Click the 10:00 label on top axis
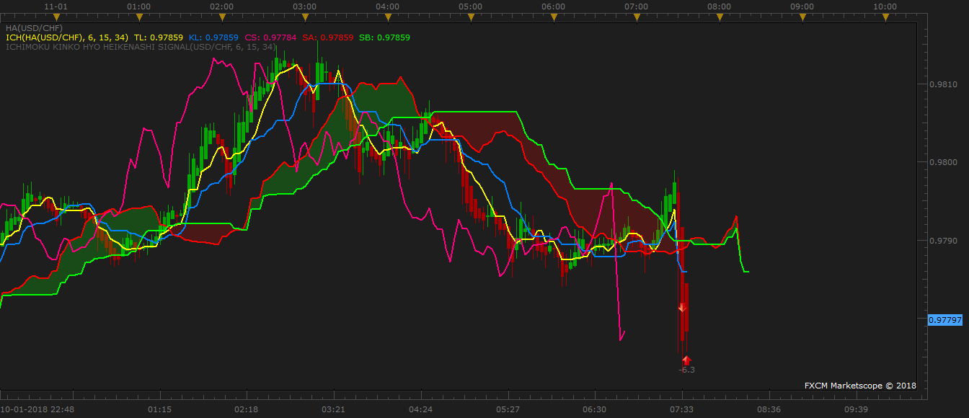 coord(885,6)
